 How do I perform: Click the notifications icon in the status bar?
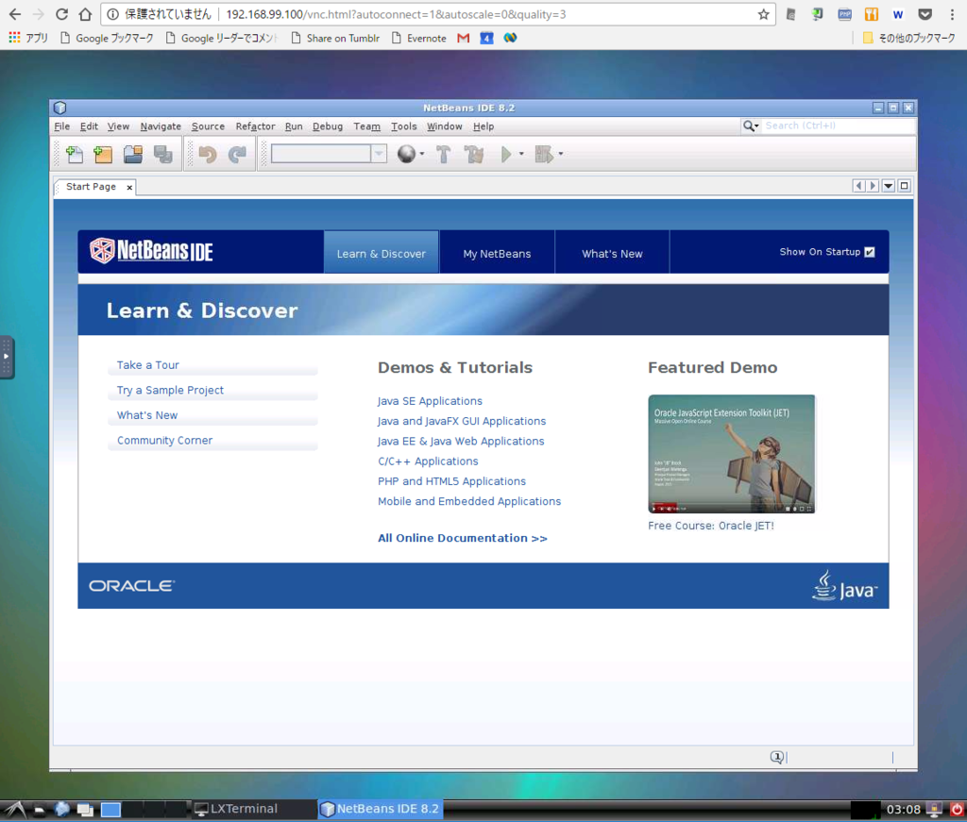point(777,757)
